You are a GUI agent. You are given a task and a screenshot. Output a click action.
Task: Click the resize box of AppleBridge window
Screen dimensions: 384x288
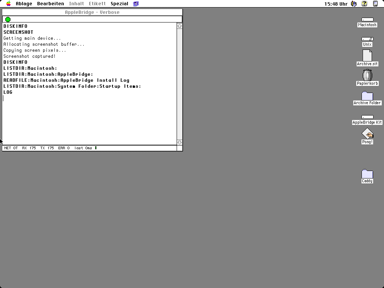180,148
